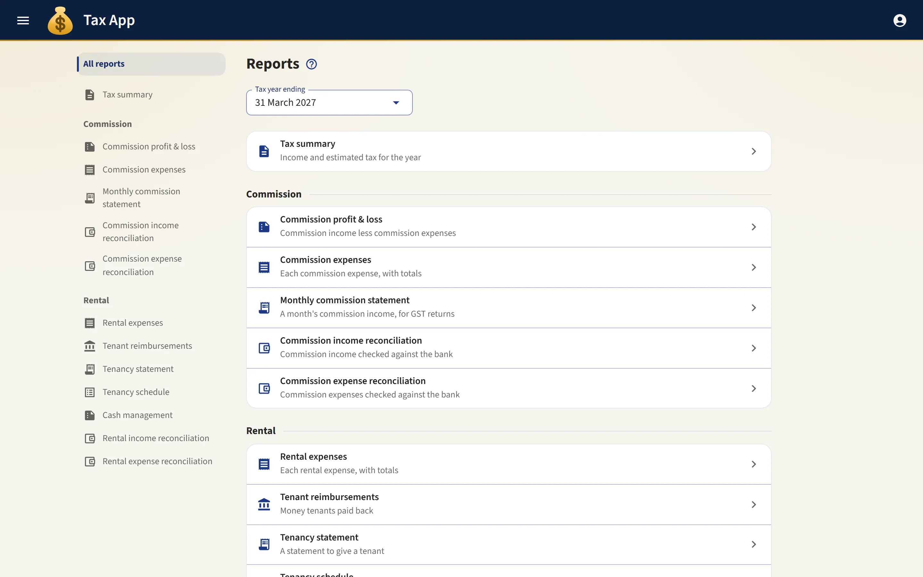Open the Rental expenses report card title
This screenshot has height=577, width=923.
pyautogui.click(x=313, y=457)
